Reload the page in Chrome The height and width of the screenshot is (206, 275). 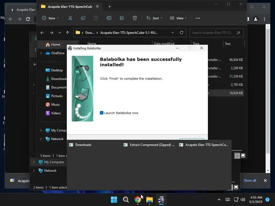coord(28,19)
